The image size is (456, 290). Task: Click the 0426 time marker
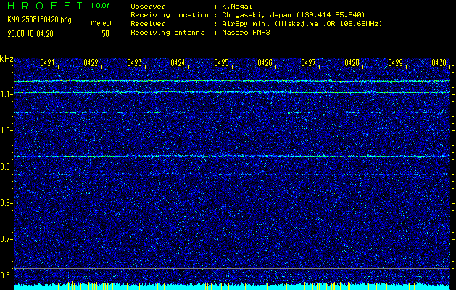(265, 62)
